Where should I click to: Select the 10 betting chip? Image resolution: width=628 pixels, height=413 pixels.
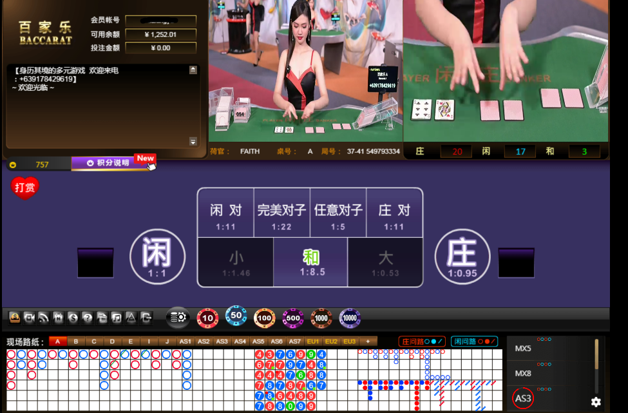pos(207,318)
